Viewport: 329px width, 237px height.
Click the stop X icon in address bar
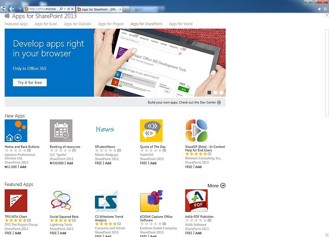pos(72,9)
